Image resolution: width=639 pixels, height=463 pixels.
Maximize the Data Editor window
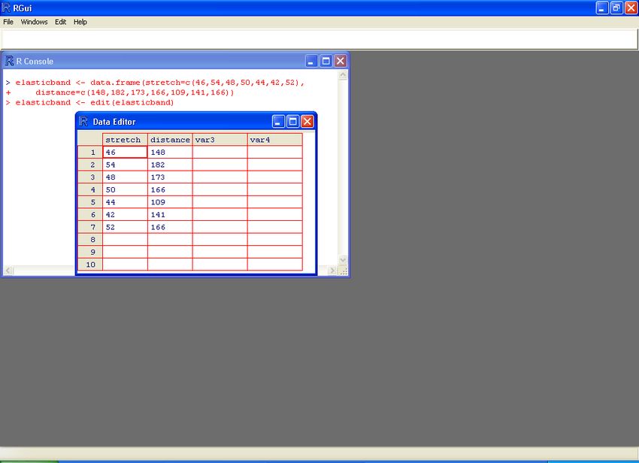pos(292,122)
